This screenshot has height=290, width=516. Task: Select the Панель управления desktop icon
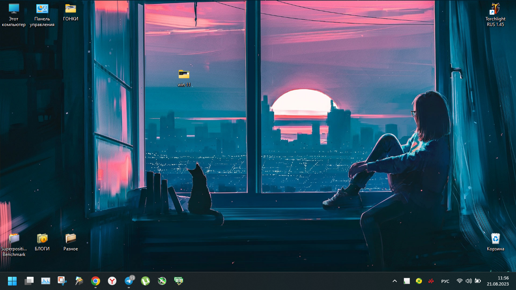tap(42, 15)
